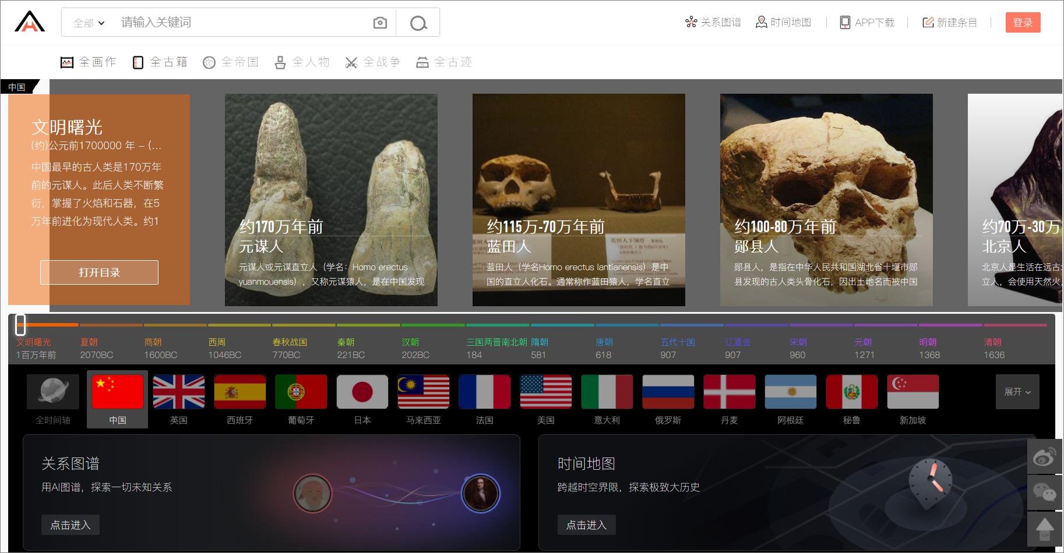Viewport: 1064px width, 553px height.
Task: Click the 蓝田人 skull thumbnail card
Action: point(579,200)
